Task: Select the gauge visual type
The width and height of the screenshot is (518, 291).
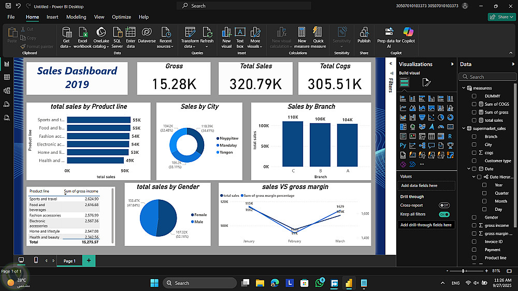Action: click(x=441, y=127)
